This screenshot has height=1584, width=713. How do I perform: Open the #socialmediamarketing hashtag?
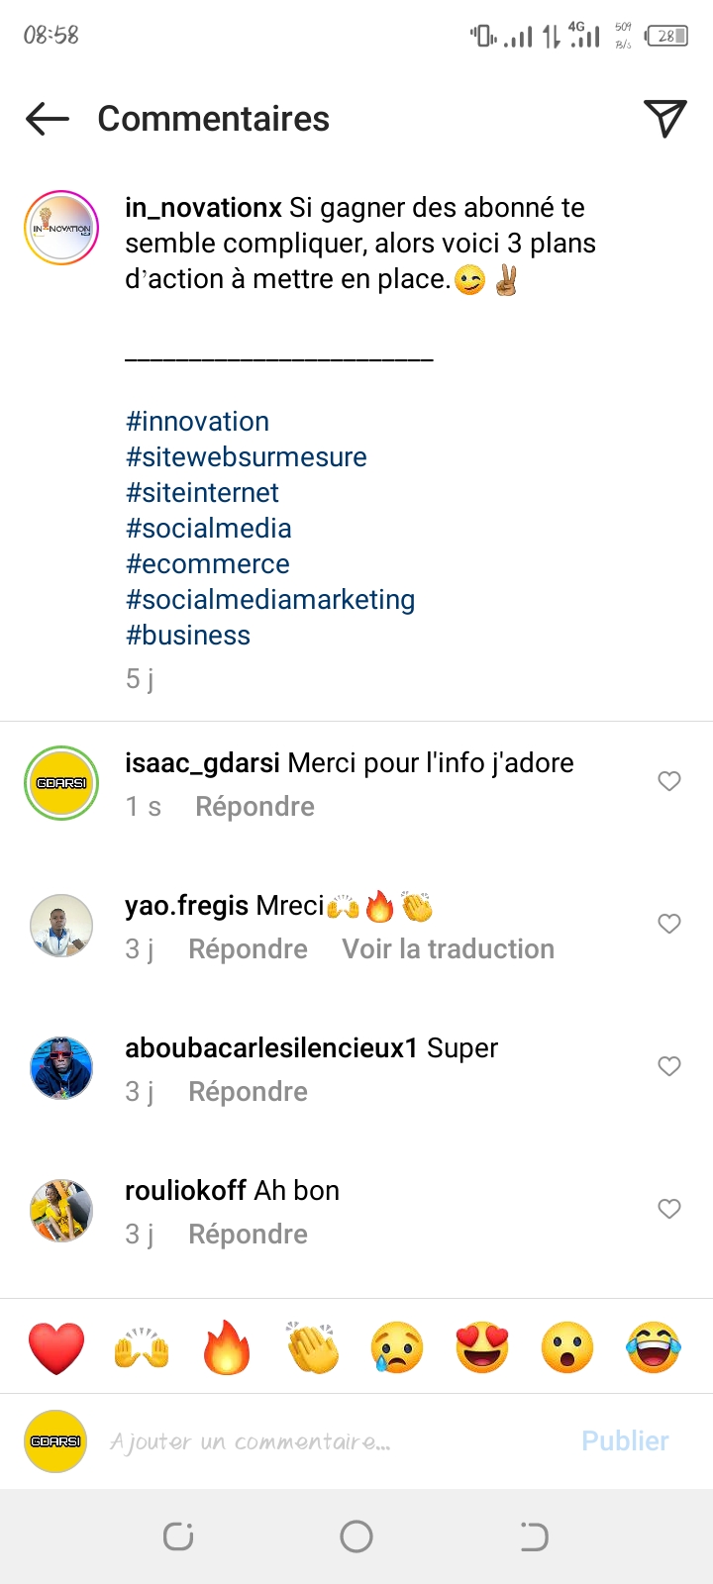[x=270, y=600]
